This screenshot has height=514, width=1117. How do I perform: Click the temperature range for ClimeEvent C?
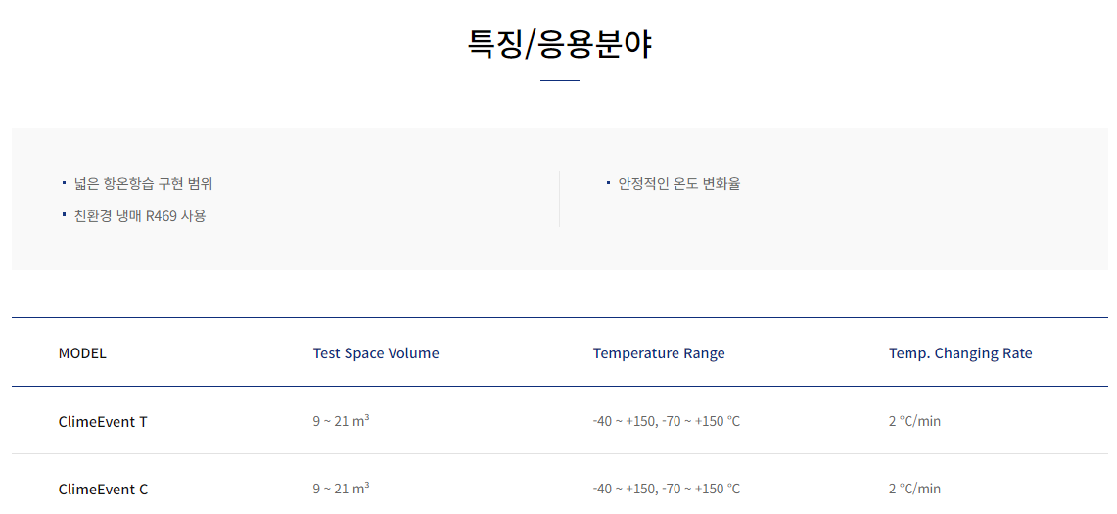click(x=666, y=489)
